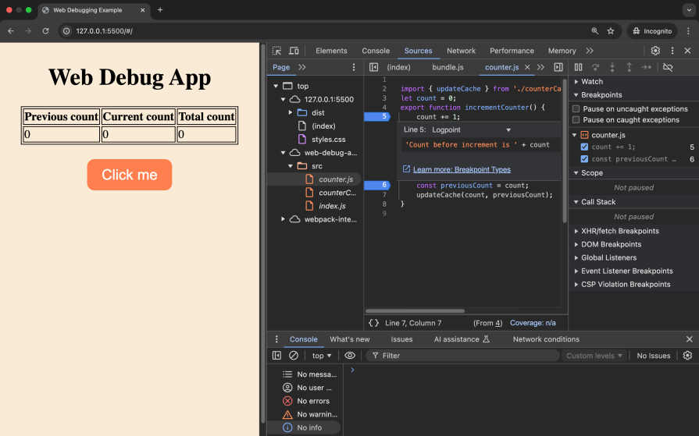Toggle the device toolbar icon
The image size is (699, 436).
click(x=294, y=51)
